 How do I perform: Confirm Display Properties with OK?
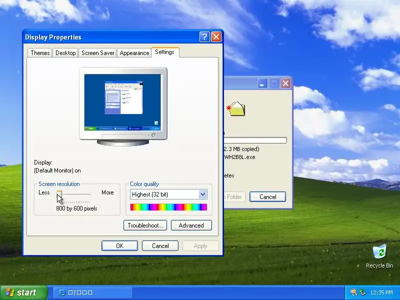[119, 245]
